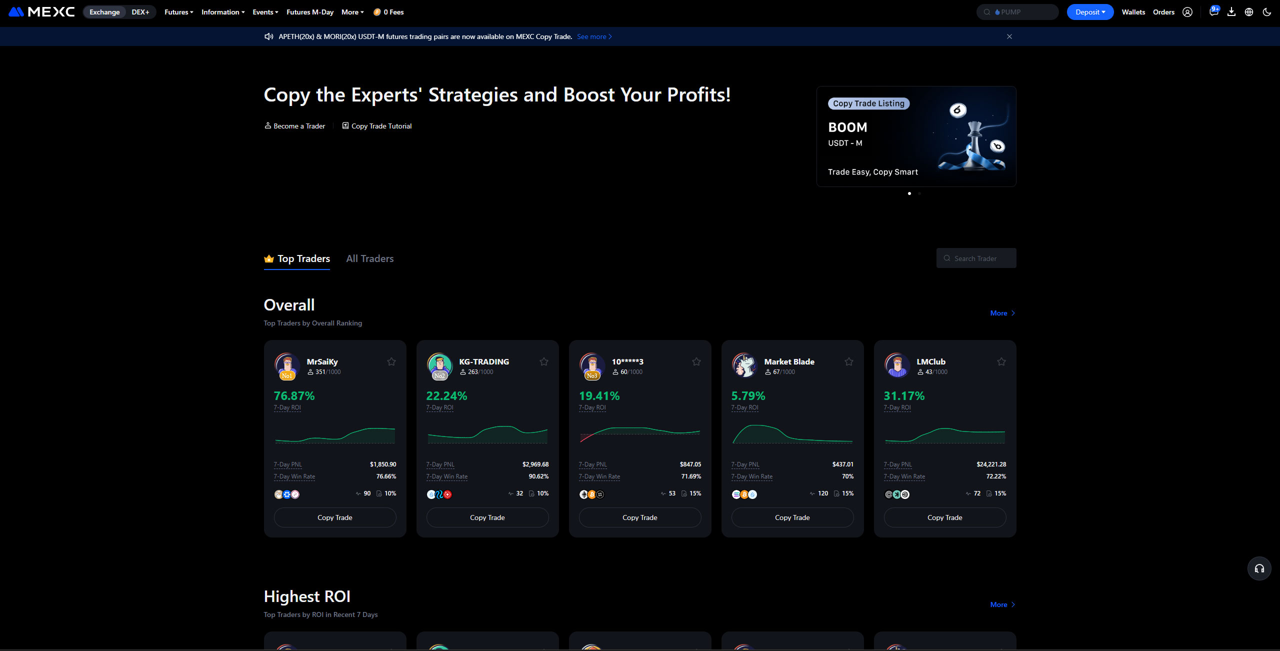The image size is (1280, 651).
Task: Open Copy Trade Tutorial link
Action: (x=377, y=126)
